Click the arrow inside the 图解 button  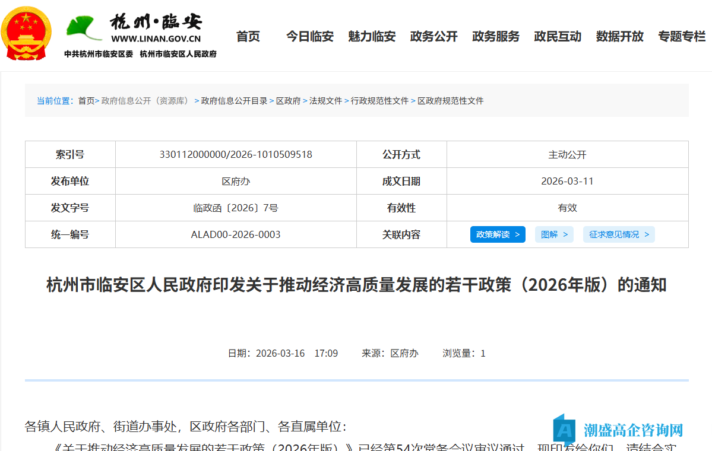point(565,234)
